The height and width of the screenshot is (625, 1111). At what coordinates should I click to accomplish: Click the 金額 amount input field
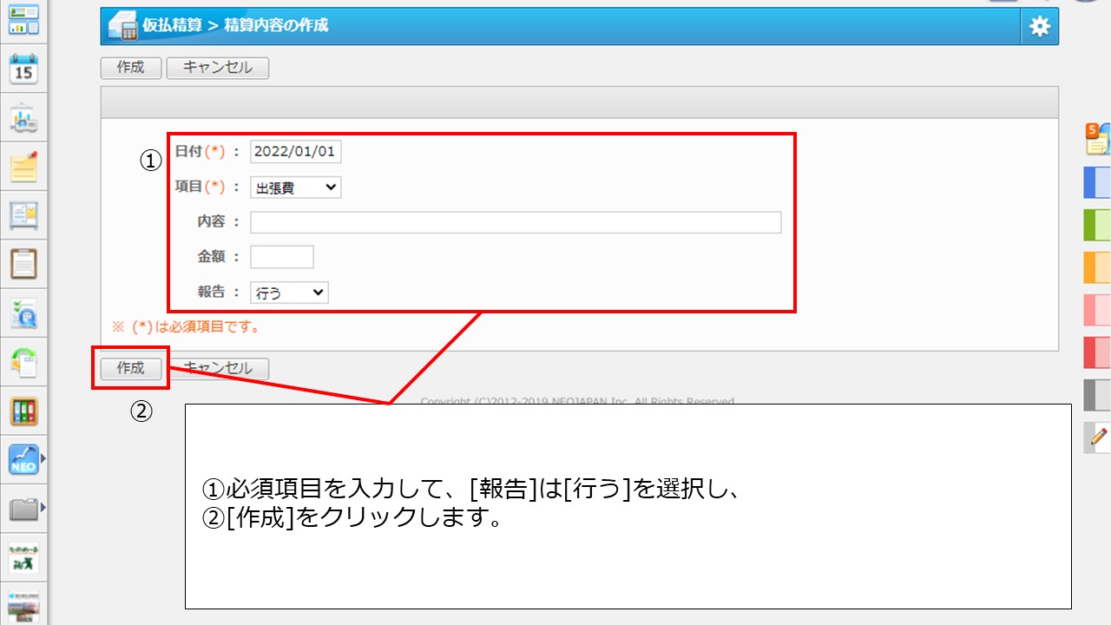[x=282, y=257]
